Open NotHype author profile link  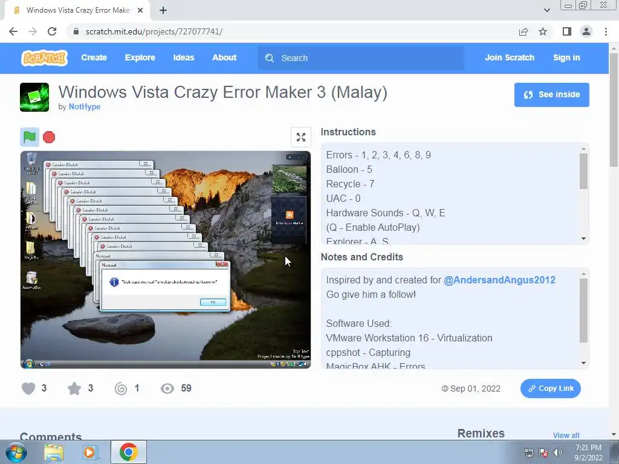[x=85, y=107]
